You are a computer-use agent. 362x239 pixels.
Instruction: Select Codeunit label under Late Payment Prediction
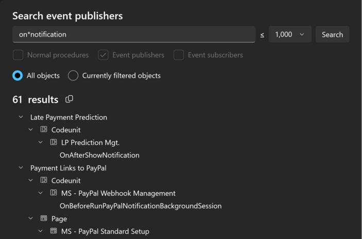66,130
